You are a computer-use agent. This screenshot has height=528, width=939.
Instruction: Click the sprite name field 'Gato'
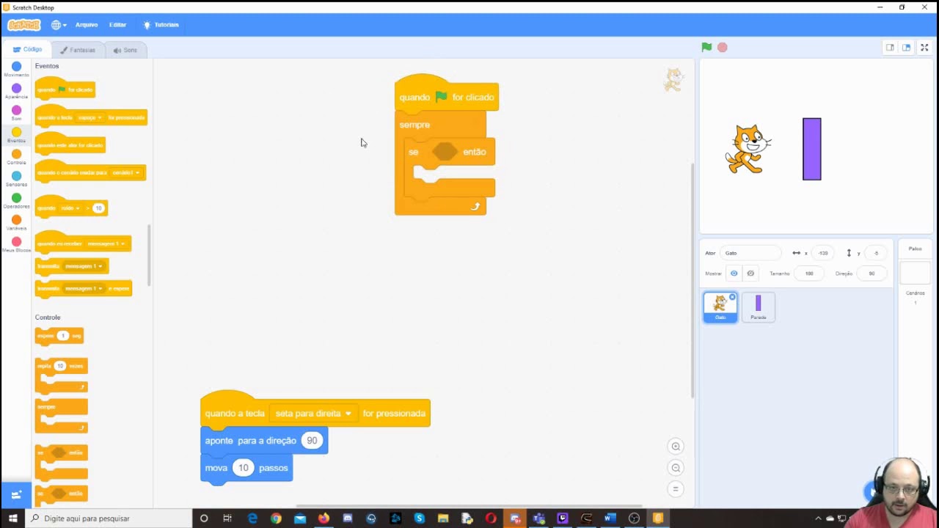click(750, 253)
